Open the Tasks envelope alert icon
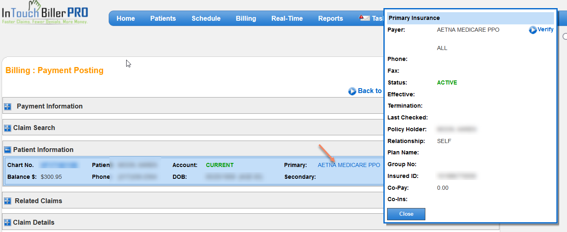 click(x=364, y=18)
